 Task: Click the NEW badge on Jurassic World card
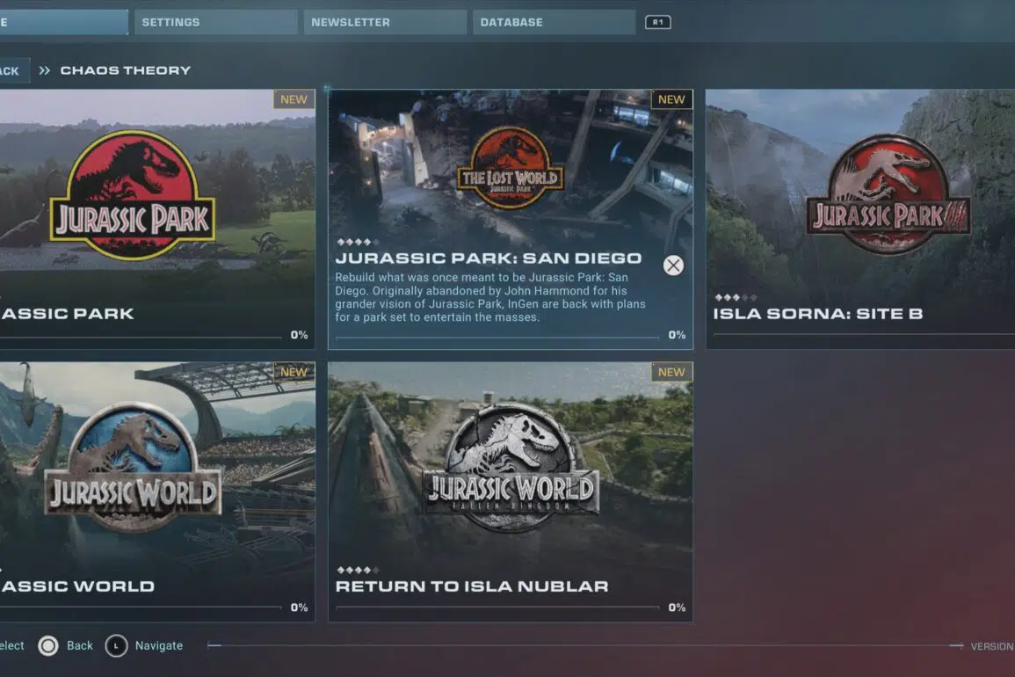(294, 372)
